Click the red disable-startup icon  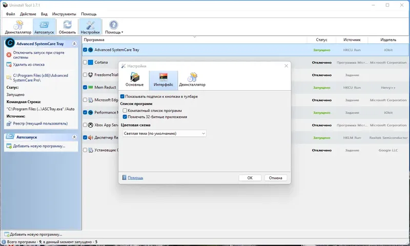point(9,55)
